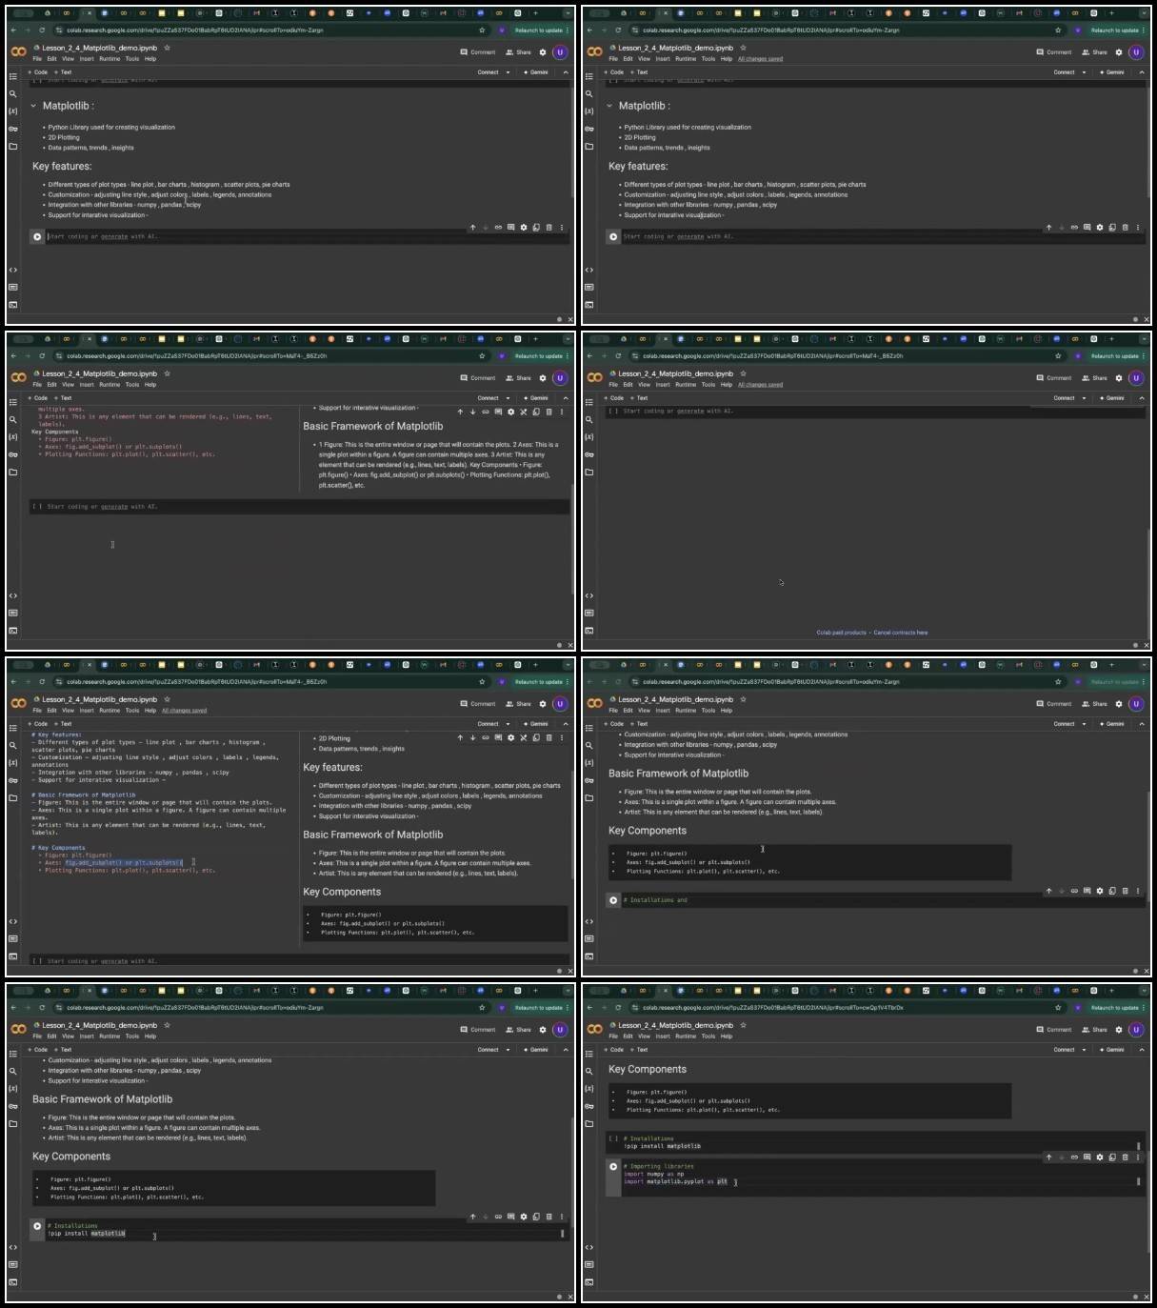1157x1308 pixels.
Task: Open Files folder icon in '# Installations and' frame
Action: click(589, 798)
